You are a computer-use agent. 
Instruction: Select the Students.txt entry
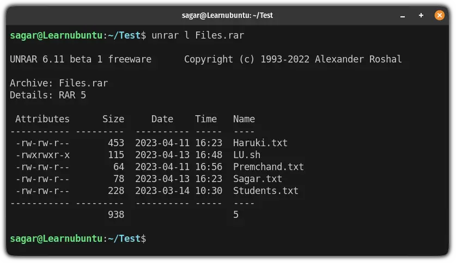click(x=265, y=191)
